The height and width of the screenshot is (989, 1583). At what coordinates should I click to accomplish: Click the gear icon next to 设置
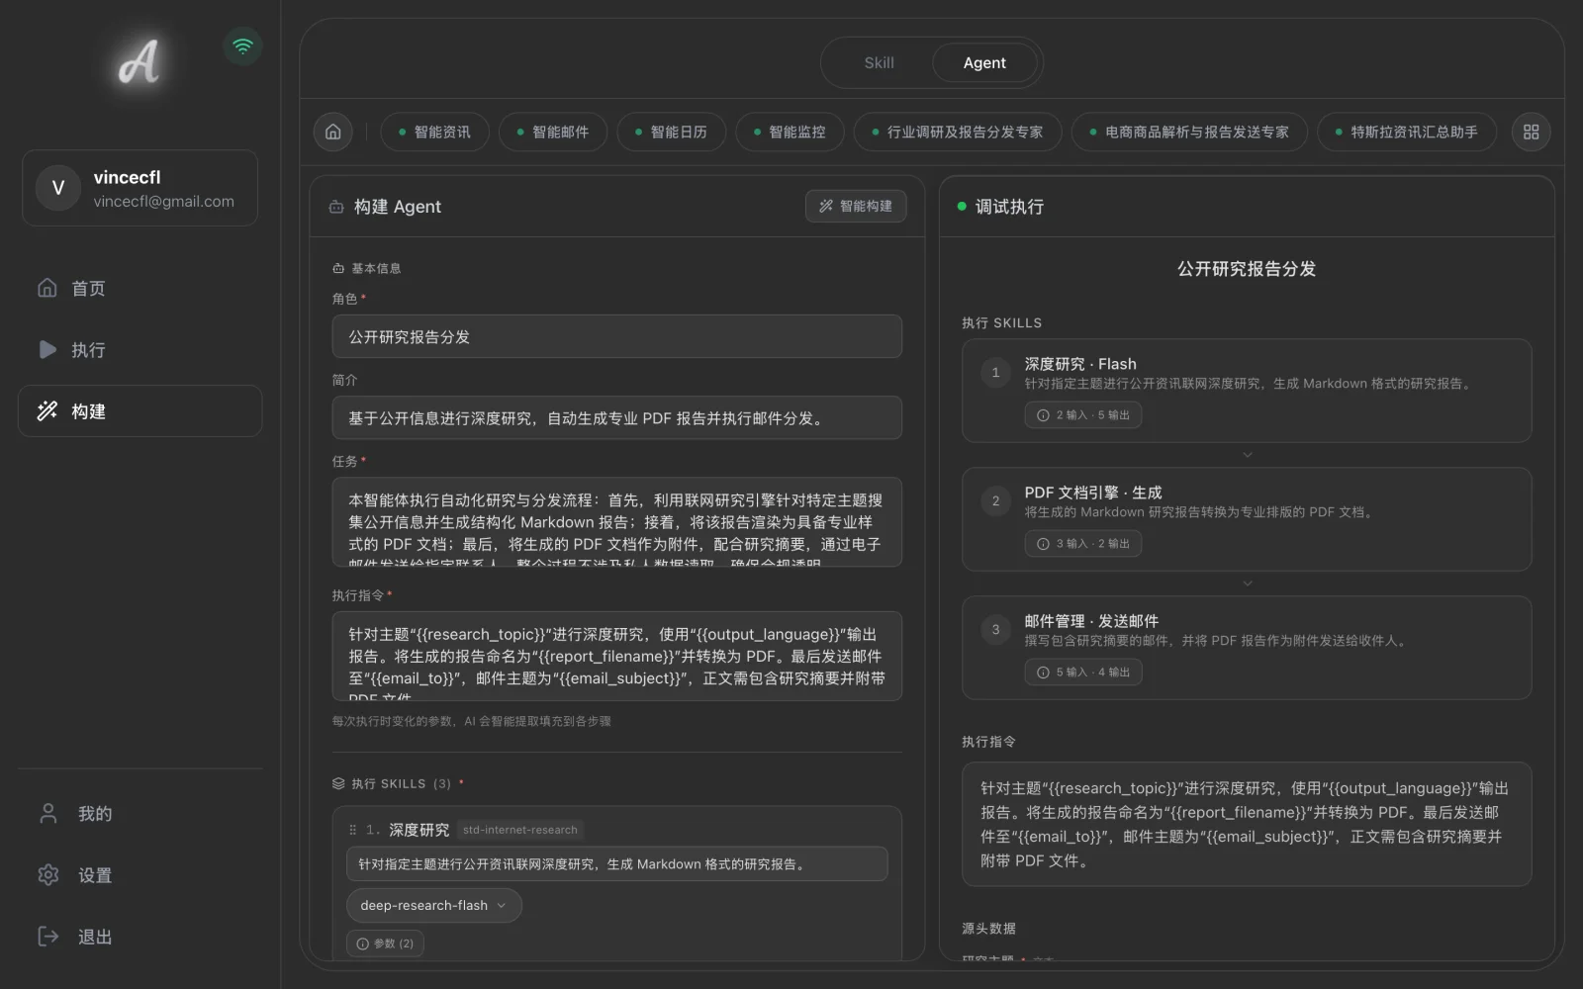click(47, 874)
